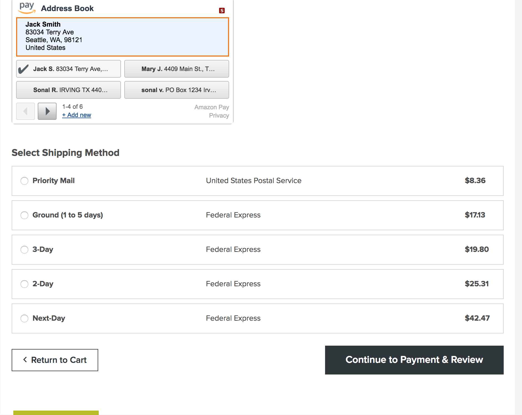
Task: Select the Sonal R. IRVING TX address
Action: (x=68, y=90)
